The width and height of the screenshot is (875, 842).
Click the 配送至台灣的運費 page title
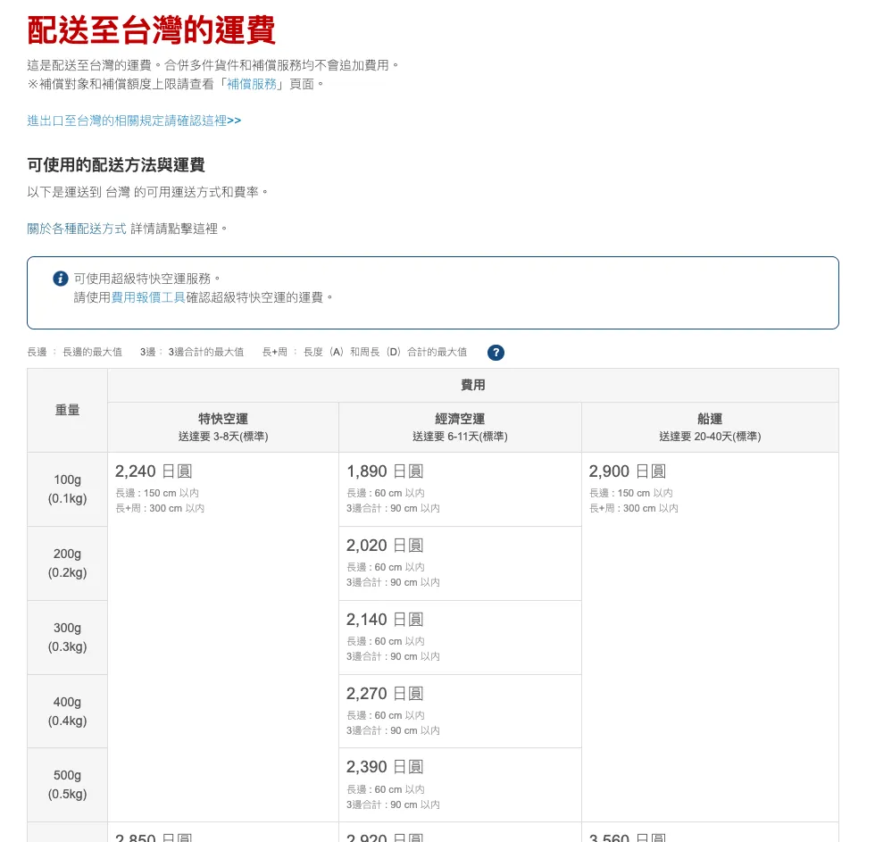(x=152, y=30)
